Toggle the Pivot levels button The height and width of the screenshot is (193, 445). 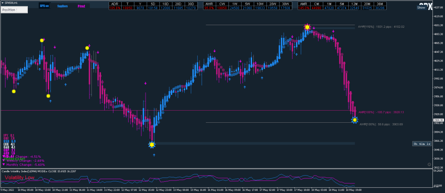coord(81,6)
